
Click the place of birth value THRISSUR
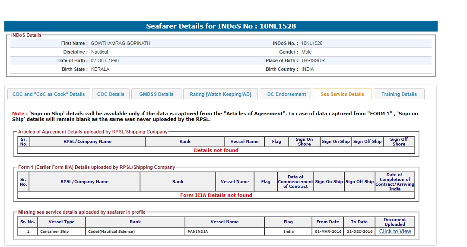313,61
